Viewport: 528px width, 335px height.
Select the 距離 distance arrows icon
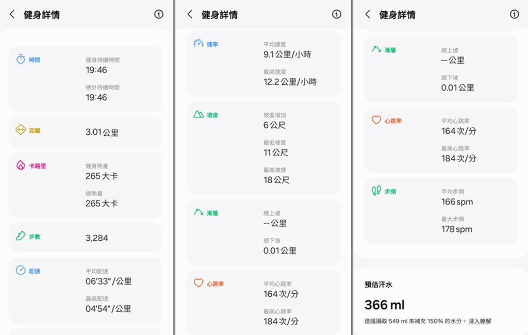(x=21, y=130)
